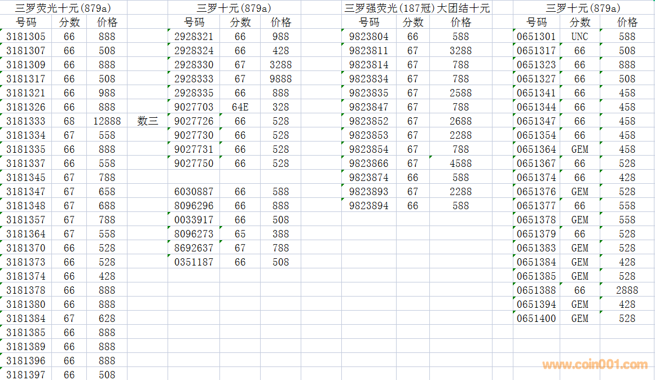Viewport: 655px width, 380px height.
Task: Select the UNC grade cell
Action: click(x=579, y=37)
